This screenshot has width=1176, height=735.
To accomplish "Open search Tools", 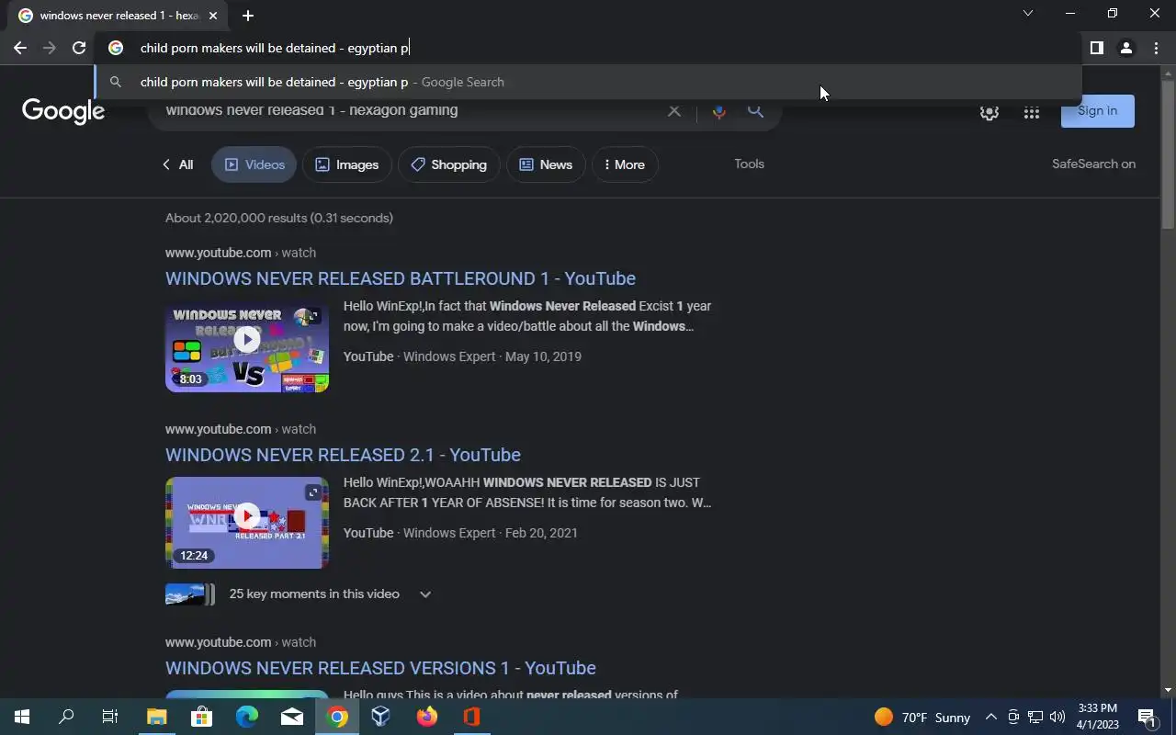I will [x=749, y=164].
